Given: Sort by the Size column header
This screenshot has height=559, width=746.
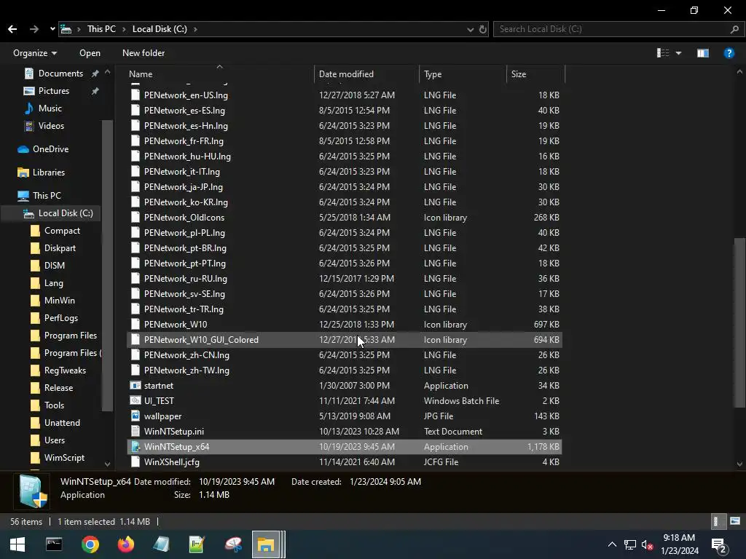Looking at the screenshot, I should (535, 74).
